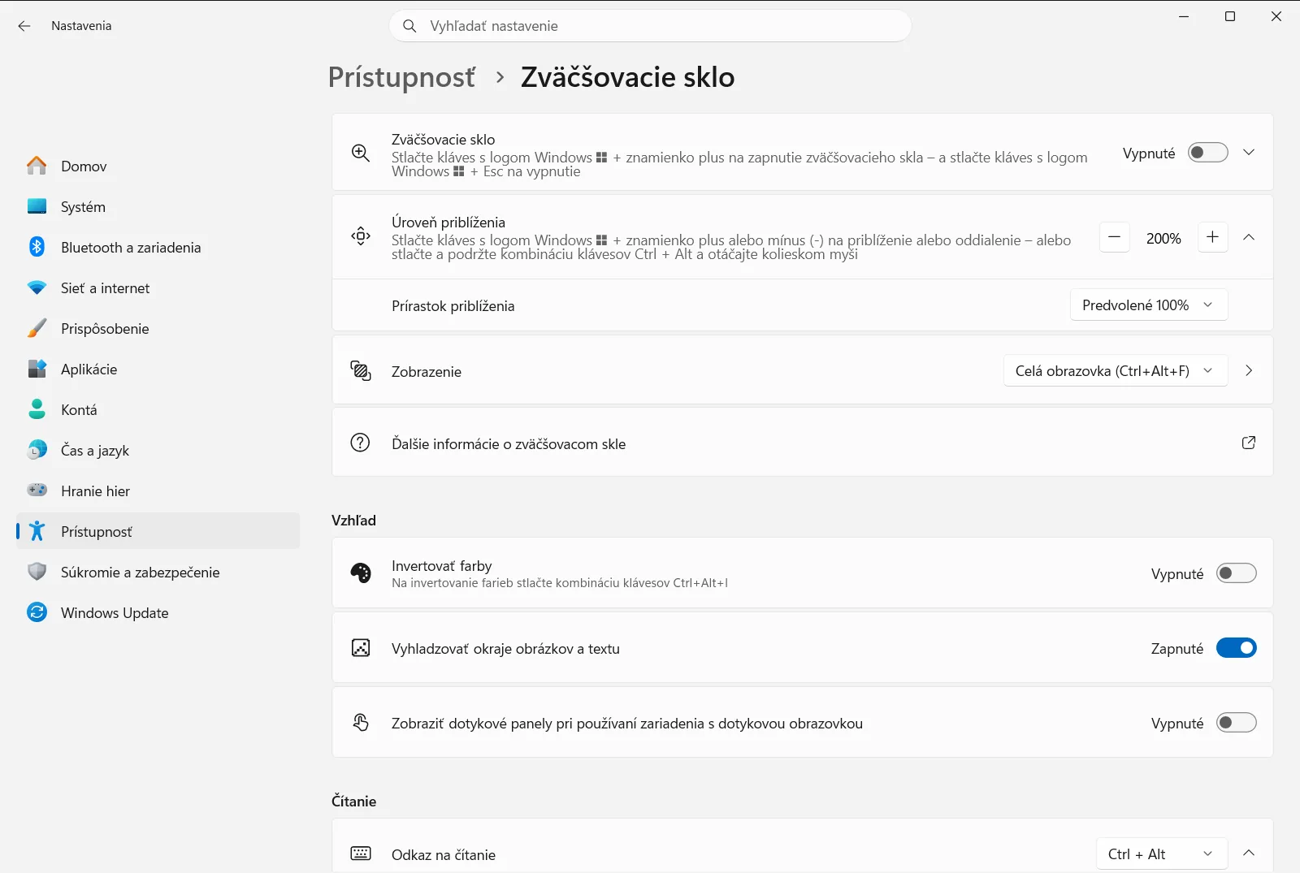Click the Čítanie section heading
Viewport: 1300px width, 873px height.
tap(353, 801)
